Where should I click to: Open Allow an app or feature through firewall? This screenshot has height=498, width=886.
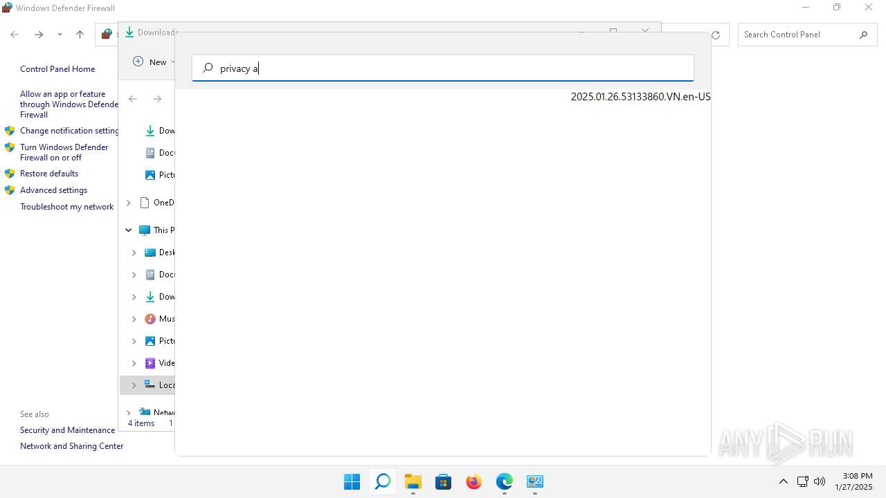point(69,104)
